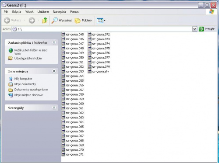Collapse the Inne miejsca panel
219x163 pixels.
coord(54,71)
